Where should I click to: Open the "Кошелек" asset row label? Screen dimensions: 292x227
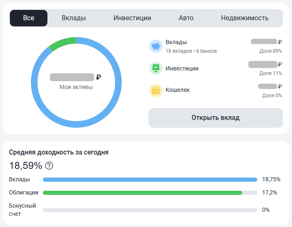[x=178, y=90]
